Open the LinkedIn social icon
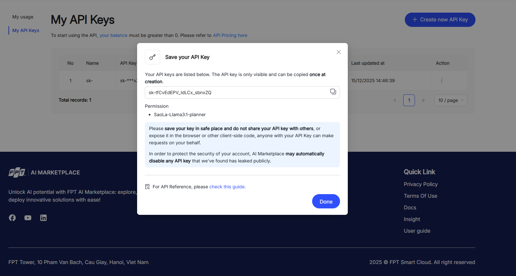 tap(43, 218)
